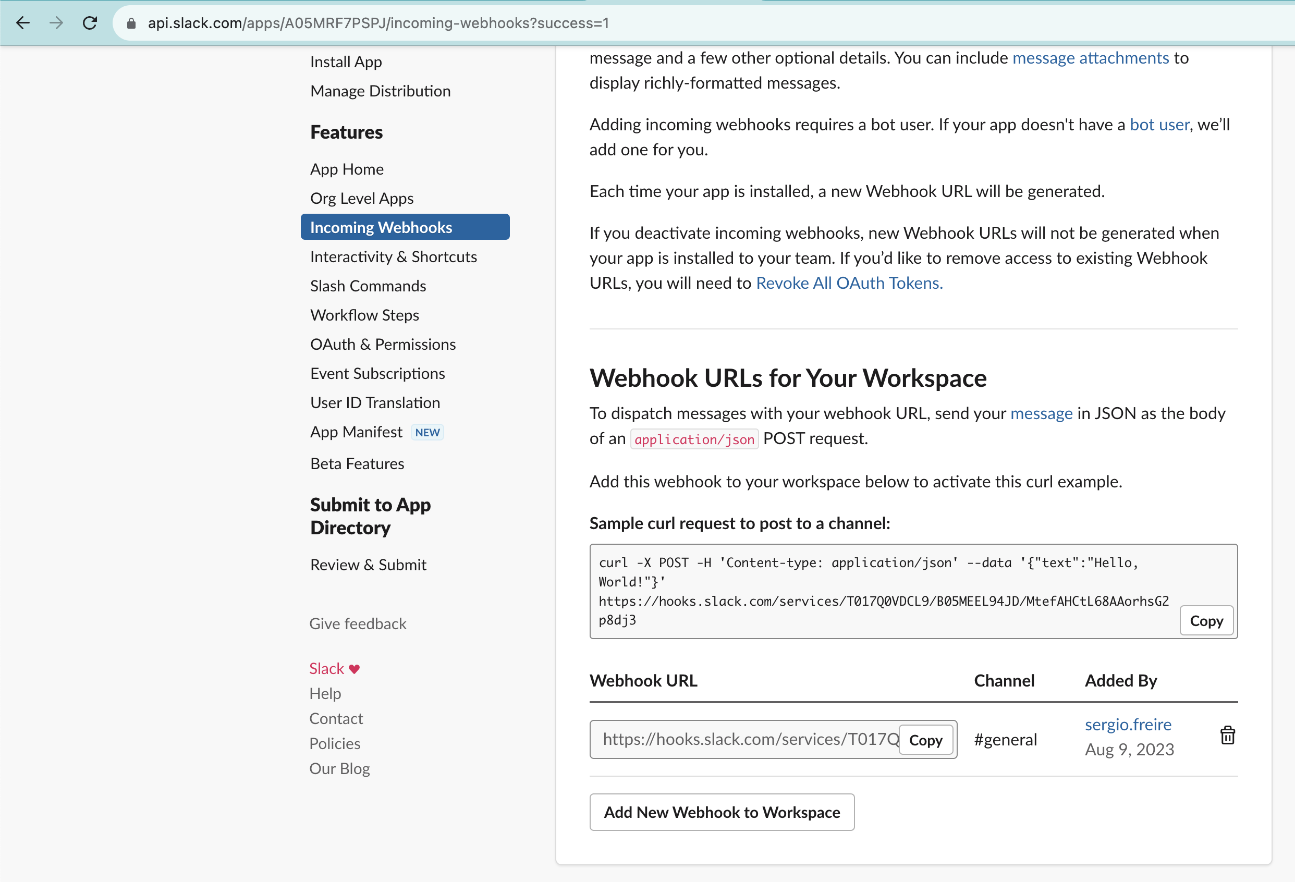The image size is (1295, 882).
Task: Open App Manifest page
Action: click(x=356, y=432)
